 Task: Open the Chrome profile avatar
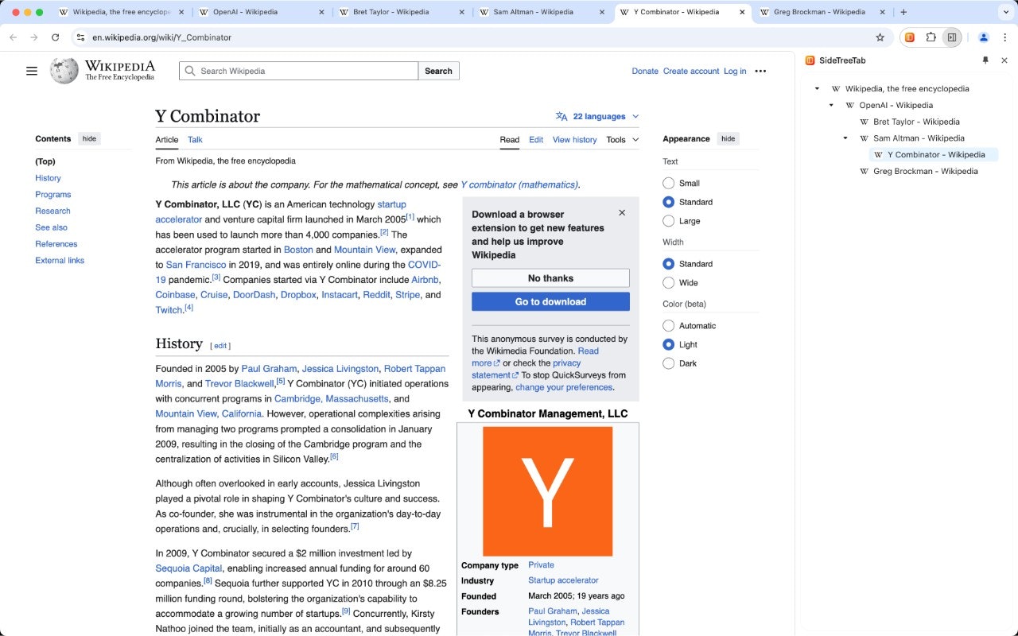click(983, 37)
